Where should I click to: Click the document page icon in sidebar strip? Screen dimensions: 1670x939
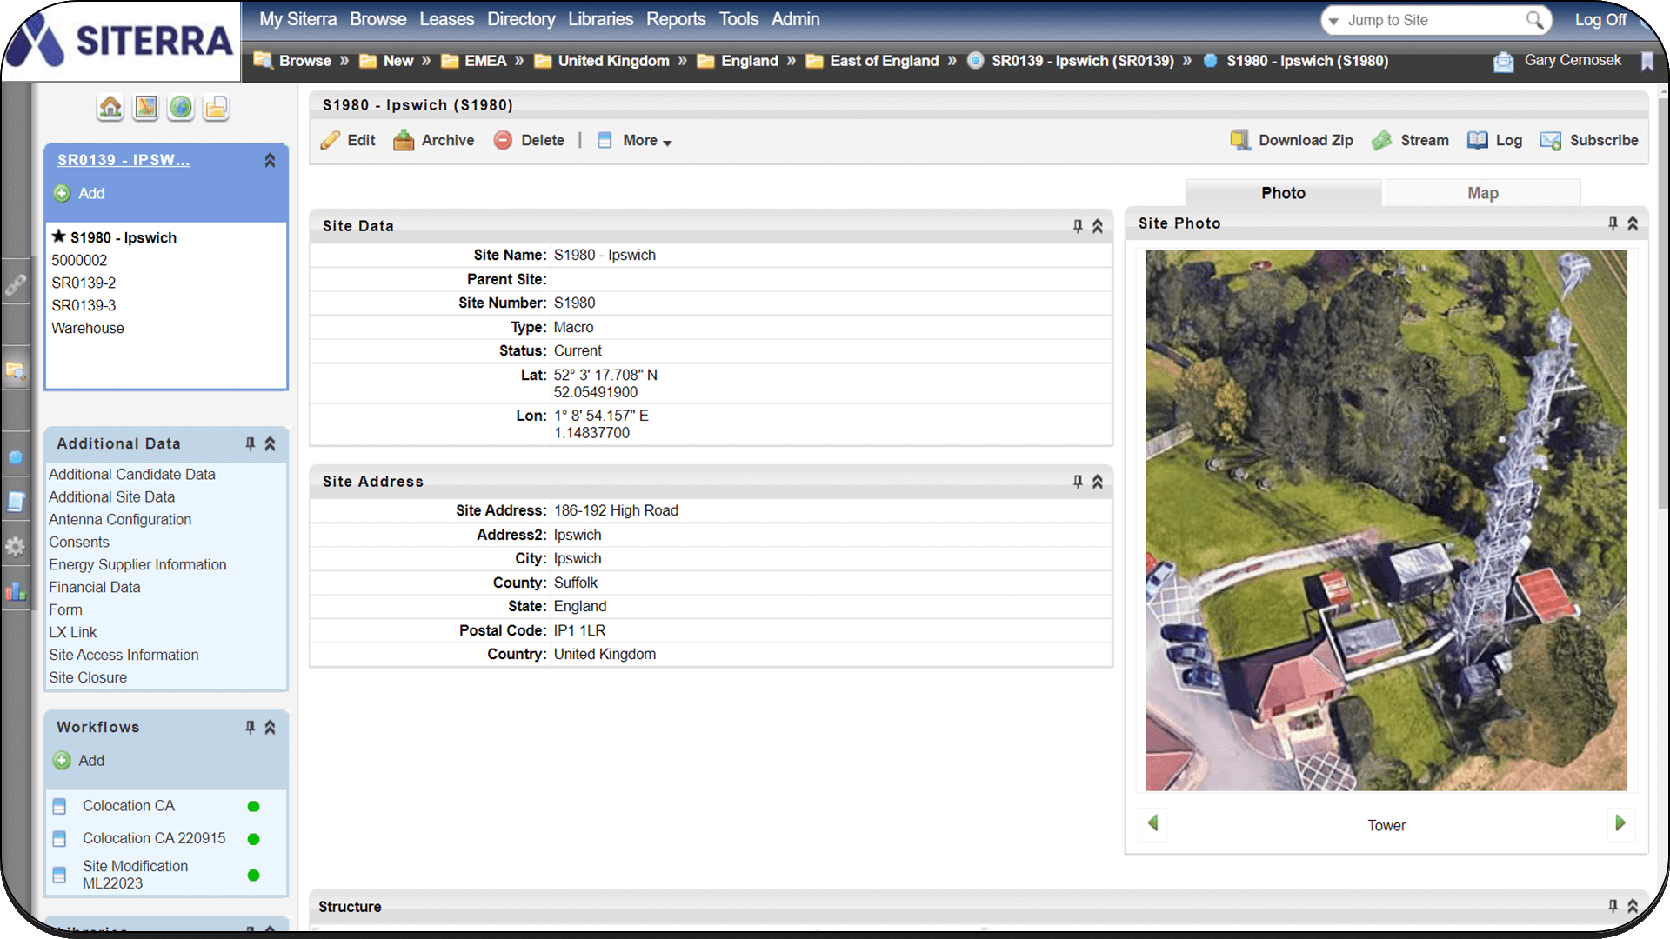pyautogui.click(x=16, y=502)
